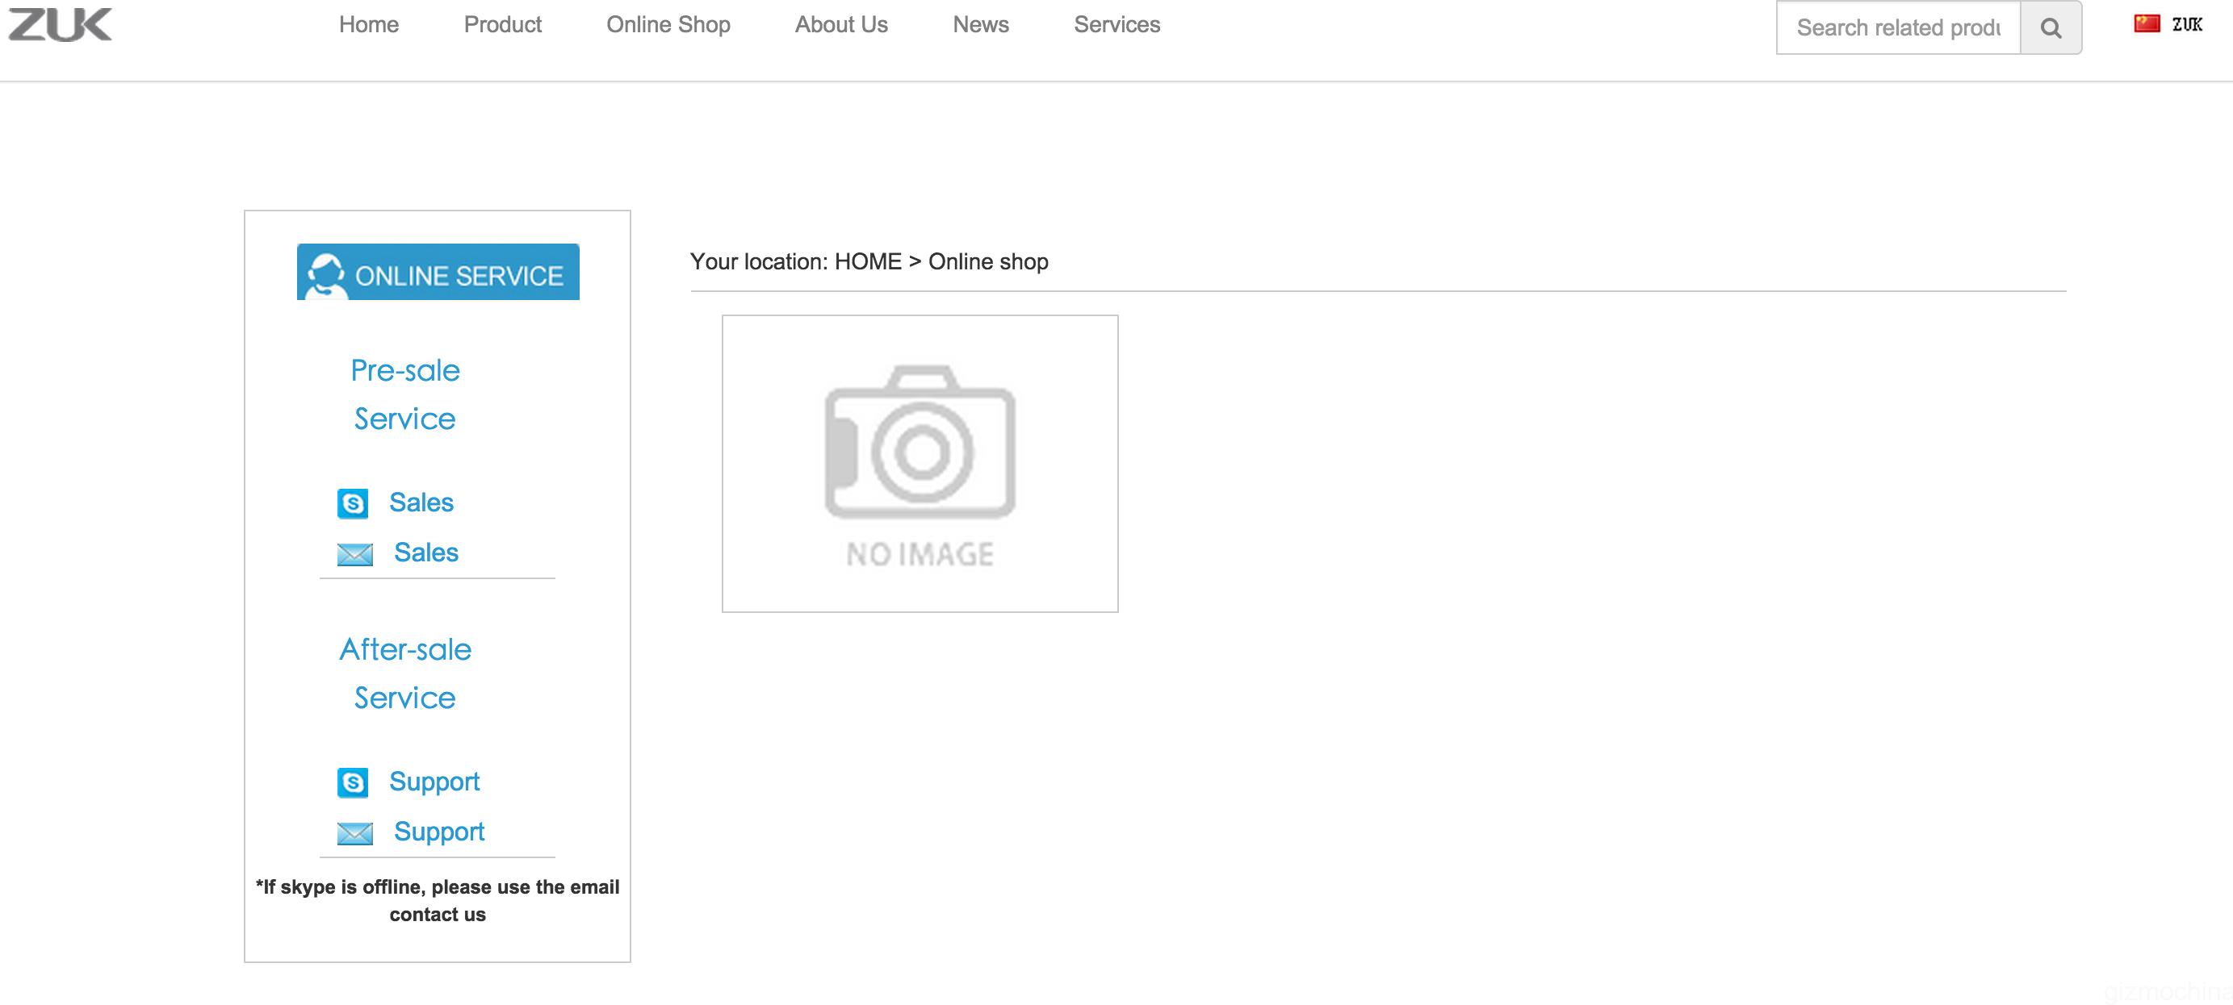This screenshot has width=2233, height=1005.
Task: Click the Sales contact link
Action: (x=422, y=503)
